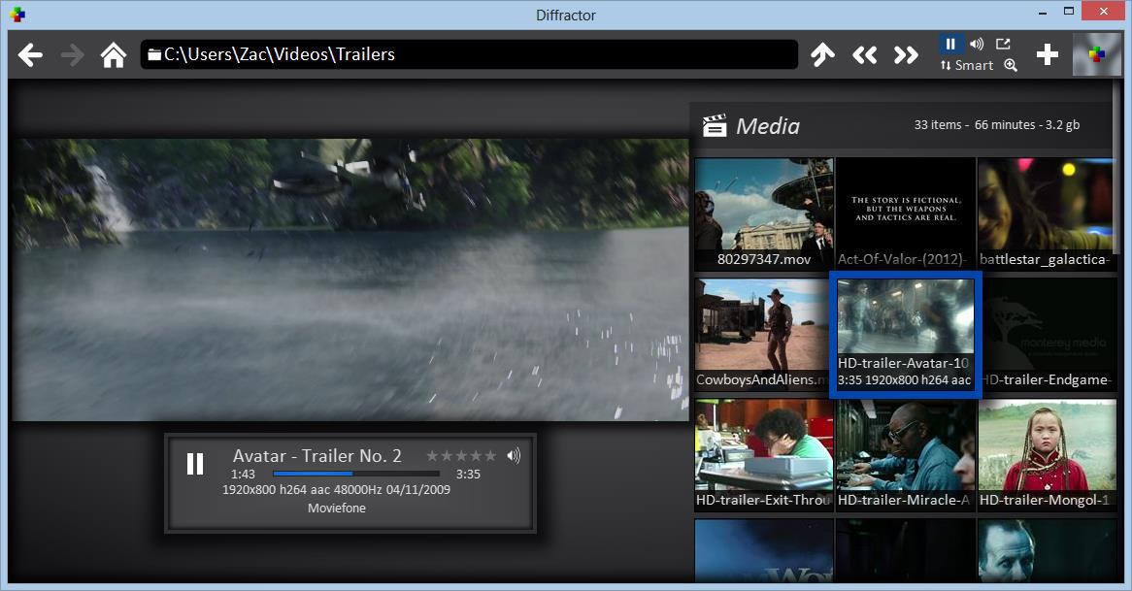This screenshot has width=1132, height=591.
Task: Click the Media clapperboard icon
Action: coord(714,125)
